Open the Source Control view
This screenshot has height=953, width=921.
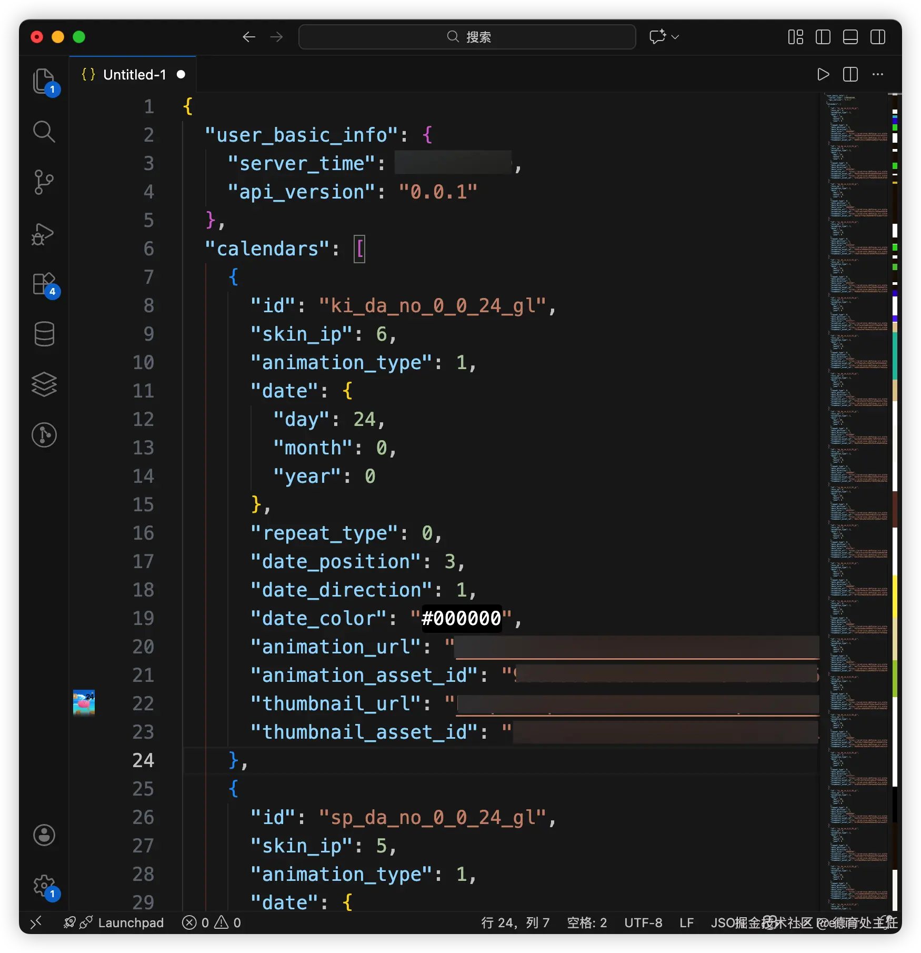click(x=44, y=182)
